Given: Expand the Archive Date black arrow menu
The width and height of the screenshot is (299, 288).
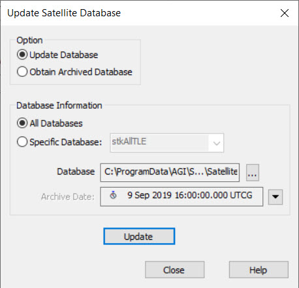Looking at the screenshot, I should tap(275, 197).
